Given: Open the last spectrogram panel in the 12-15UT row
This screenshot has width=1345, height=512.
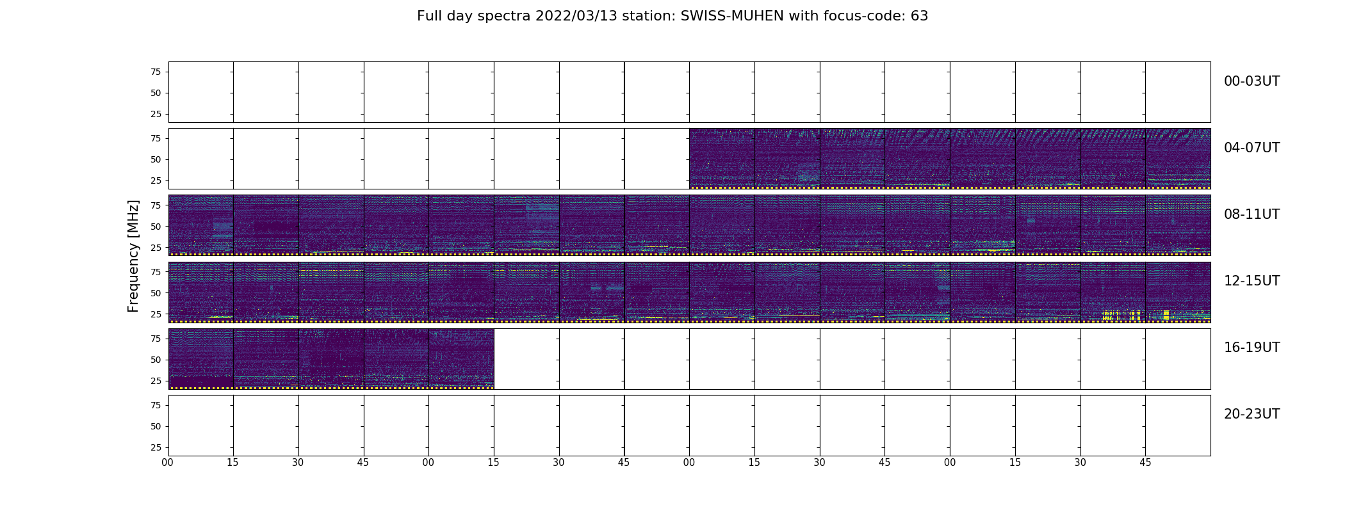Looking at the screenshot, I should click(x=1178, y=292).
